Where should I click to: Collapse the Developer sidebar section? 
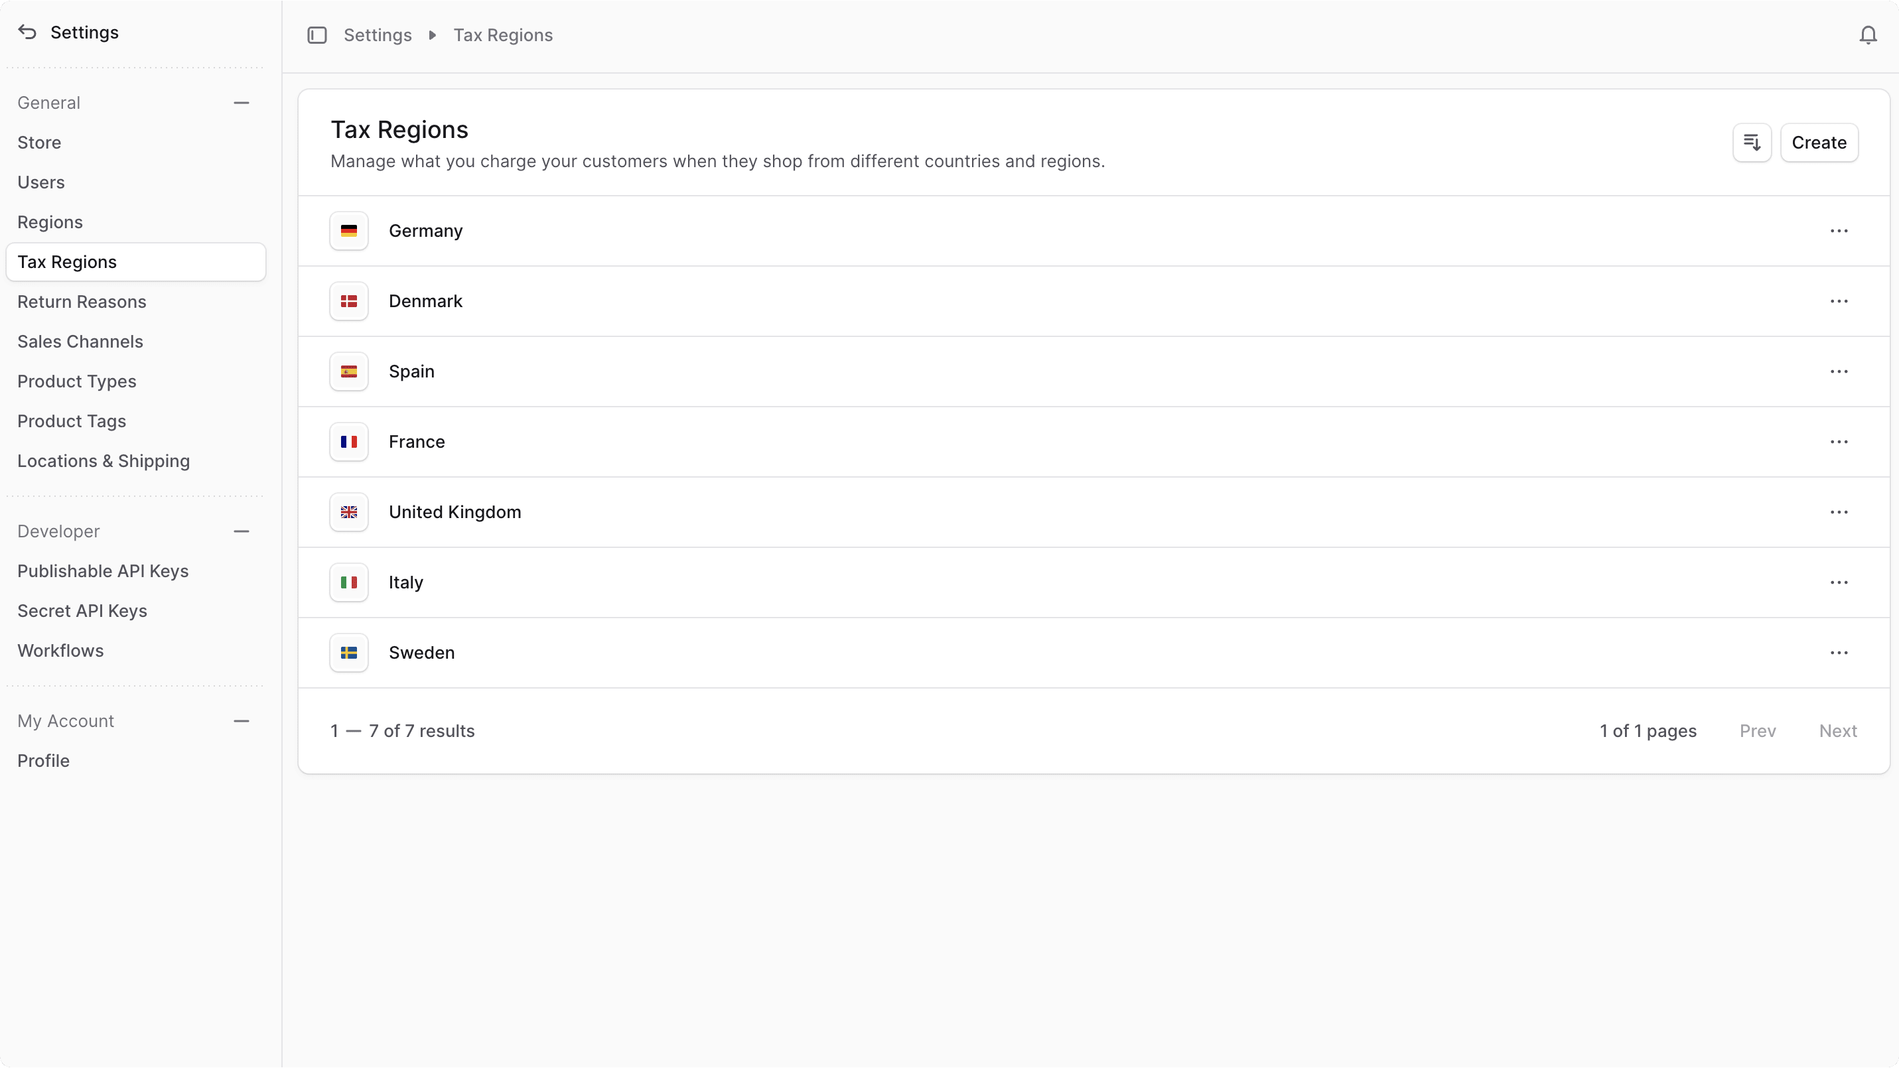click(241, 531)
